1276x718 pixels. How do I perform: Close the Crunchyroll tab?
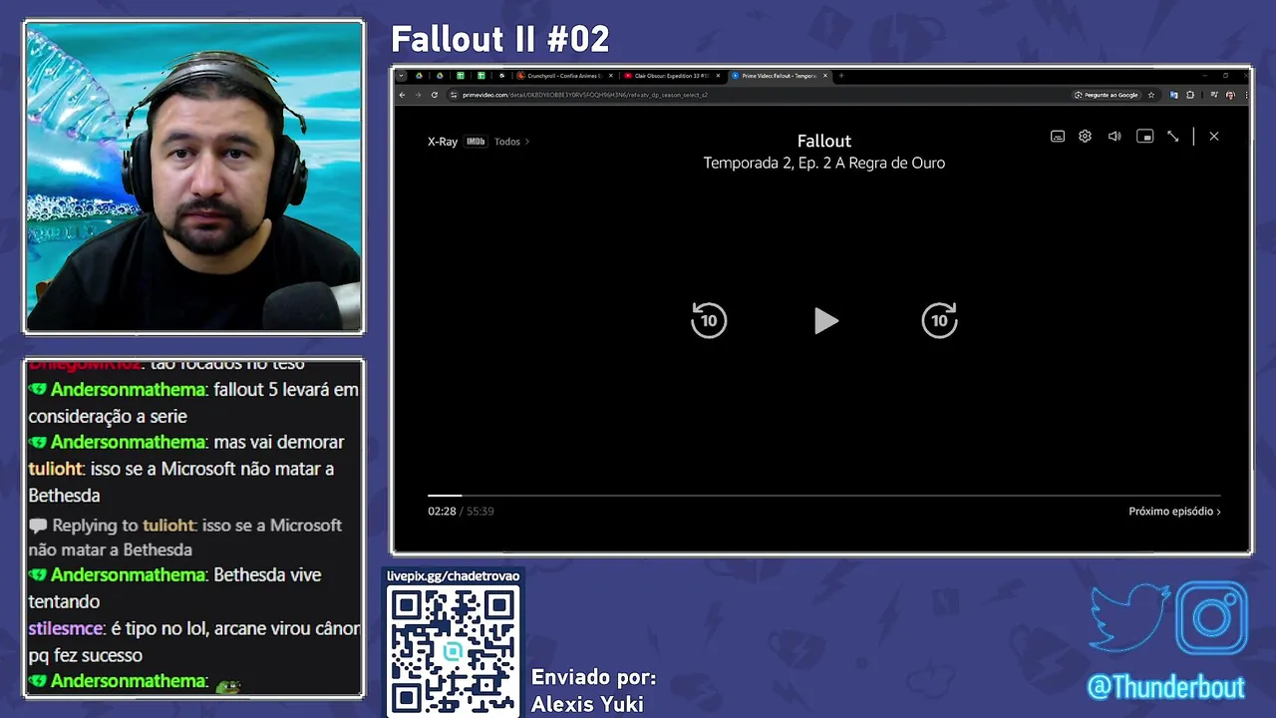coord(611,76)
